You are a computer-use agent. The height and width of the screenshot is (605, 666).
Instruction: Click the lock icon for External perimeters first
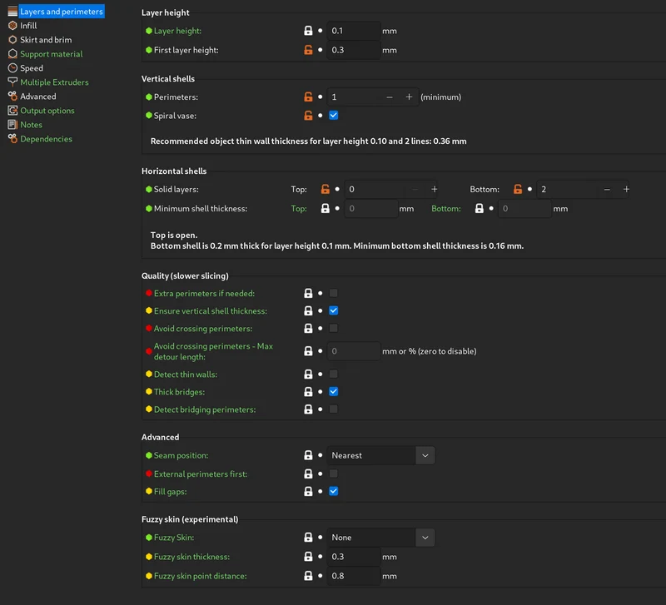308,474
